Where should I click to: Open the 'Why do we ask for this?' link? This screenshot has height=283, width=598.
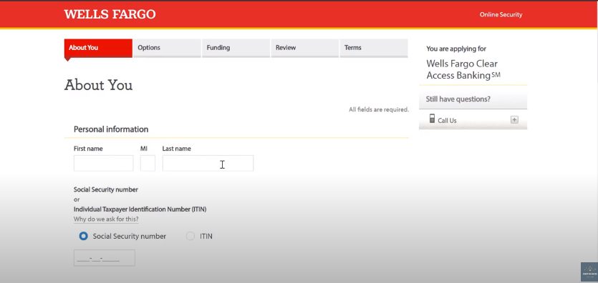coord(106,219)
